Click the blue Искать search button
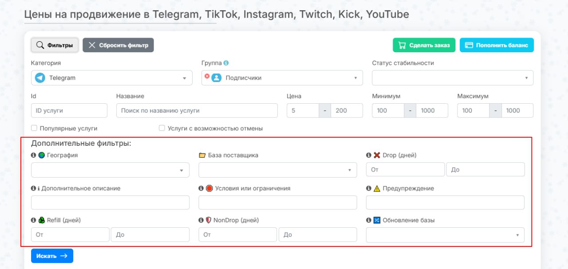 (x=52, y=256)
